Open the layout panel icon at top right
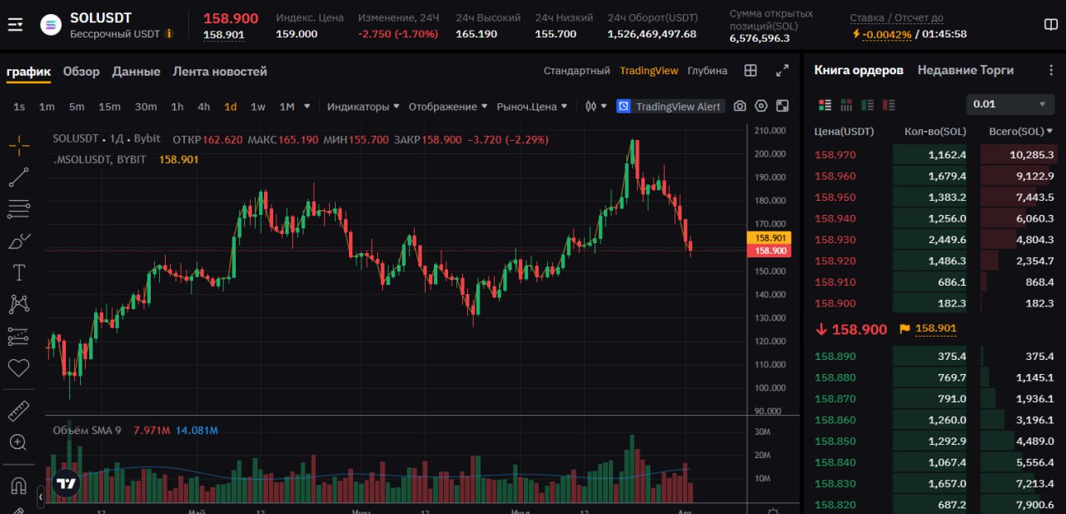Viewport: 1066px width, 514px height. (x=1050, y=25)
